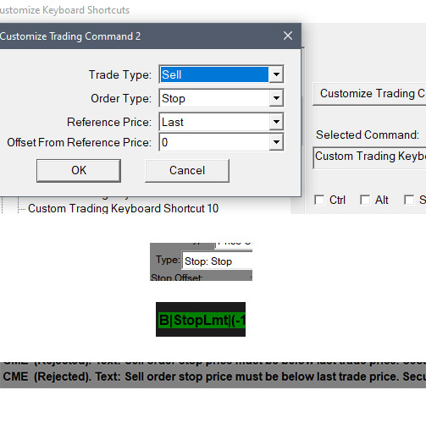Image resolution: width=426 pixels, height=423 pixels.
Task: Click the Type field showing Stop: Stop
Action: point(217,261)
